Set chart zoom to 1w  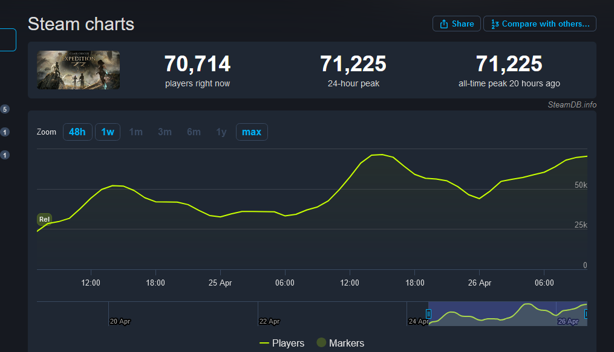[x=108, y=132]
